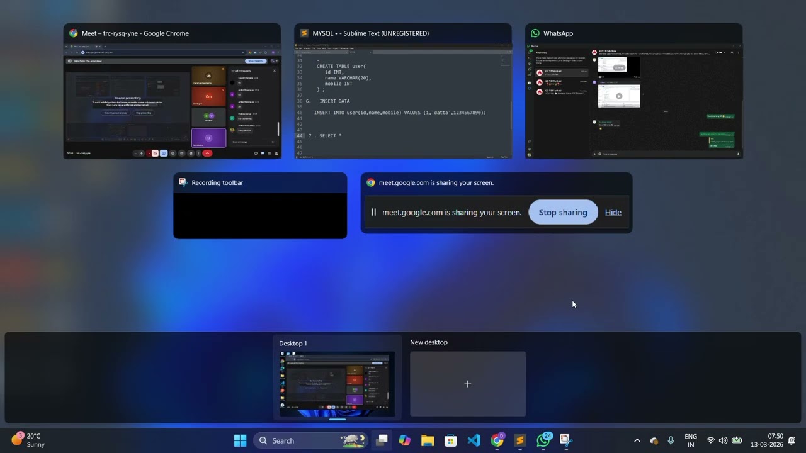
Task: Open the notification bell icon
Action: pyautogui.click(x=792, y=440)
